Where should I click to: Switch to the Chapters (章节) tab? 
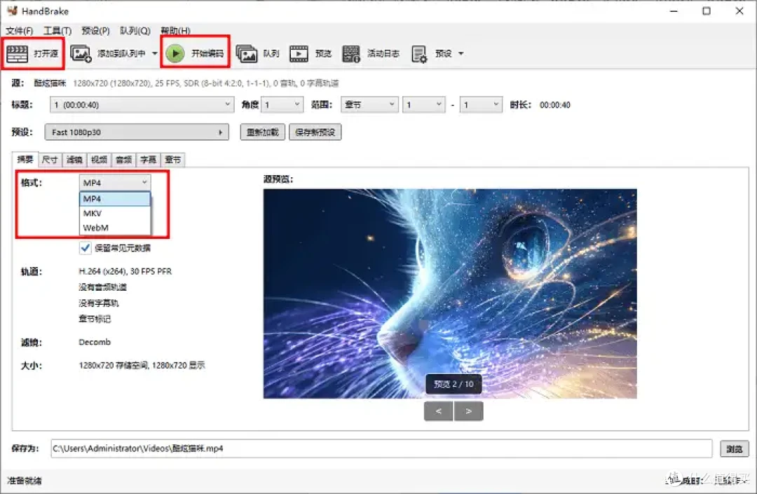click(173, 160)
